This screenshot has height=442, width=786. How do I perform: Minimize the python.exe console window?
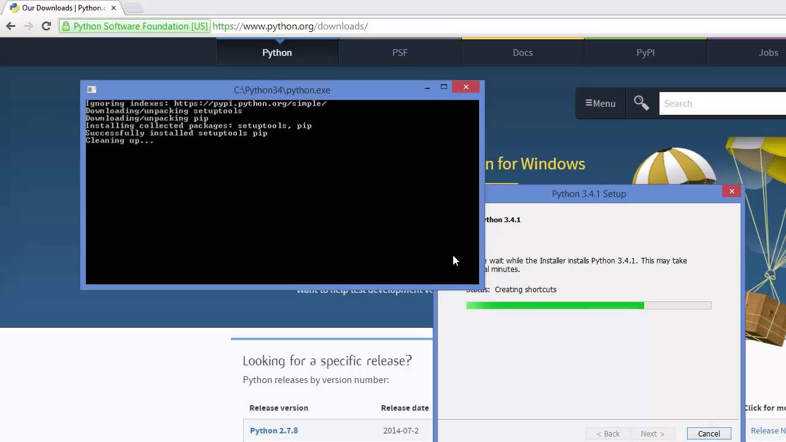coord(427,88)
